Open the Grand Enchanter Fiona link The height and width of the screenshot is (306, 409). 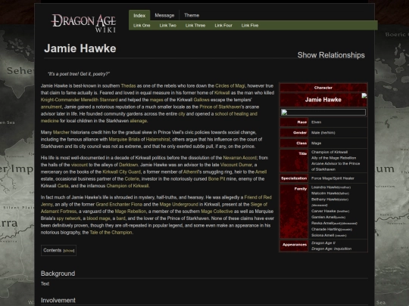tap(119, 204)
